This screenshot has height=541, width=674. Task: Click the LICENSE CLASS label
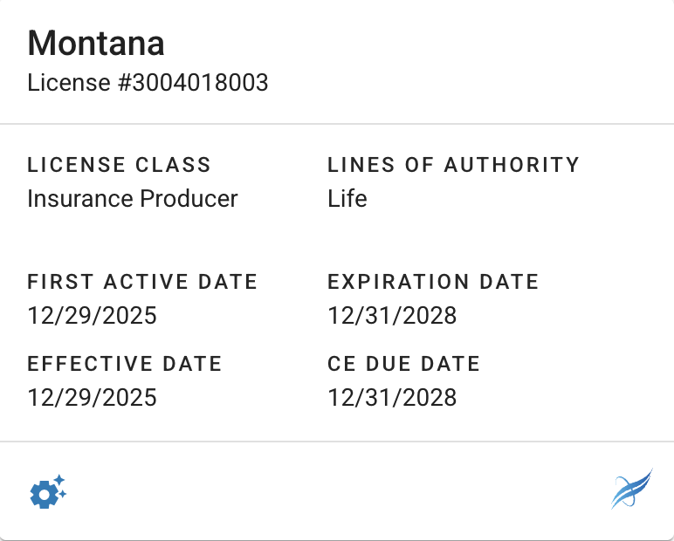click(x=119, y=164)
